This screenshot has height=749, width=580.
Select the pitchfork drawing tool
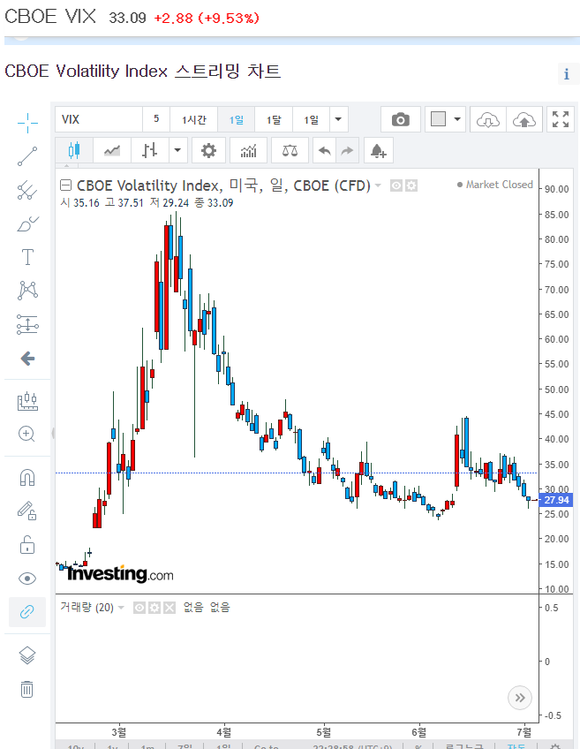point(27,190)
